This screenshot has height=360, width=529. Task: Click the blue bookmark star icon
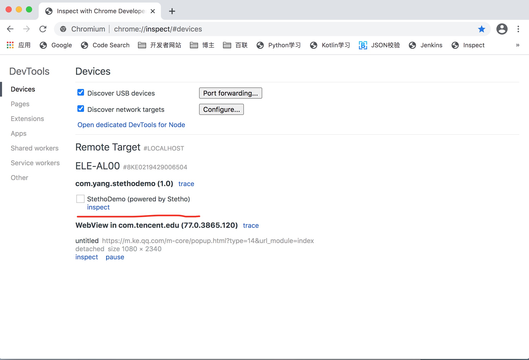coord(481,29)
